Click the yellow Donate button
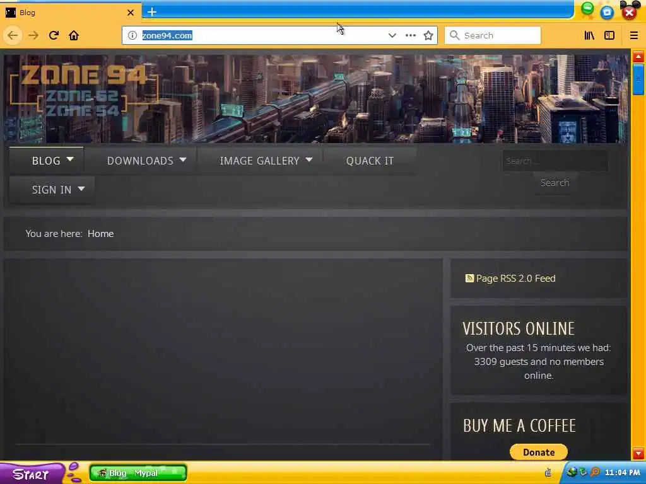646x484 pixels. (539, 452)
